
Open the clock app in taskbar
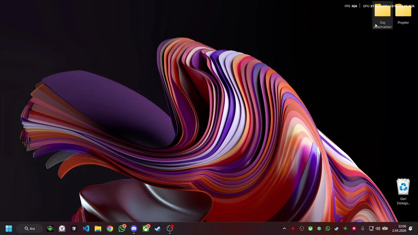point(62,228)
